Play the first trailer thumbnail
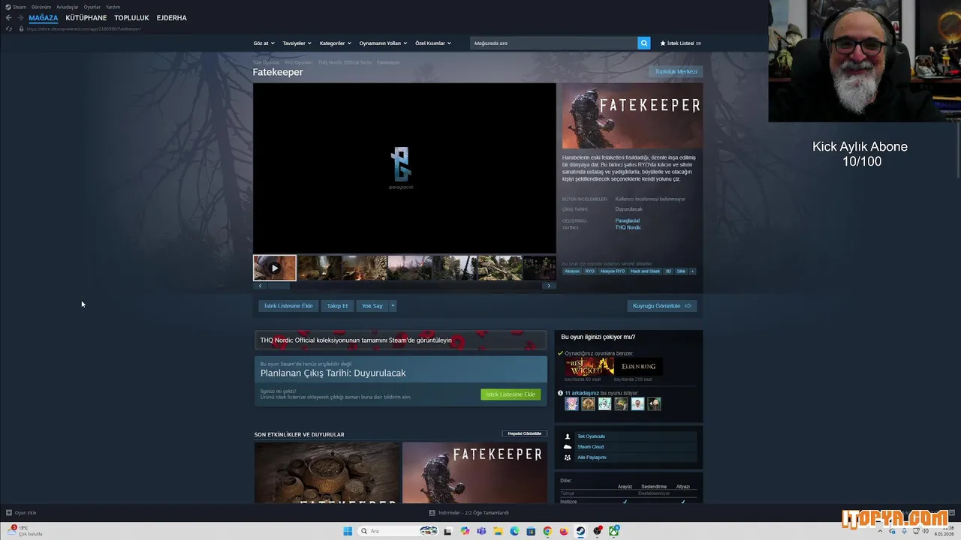Screen dimensions: 961x540 click(x=275, y=268)
